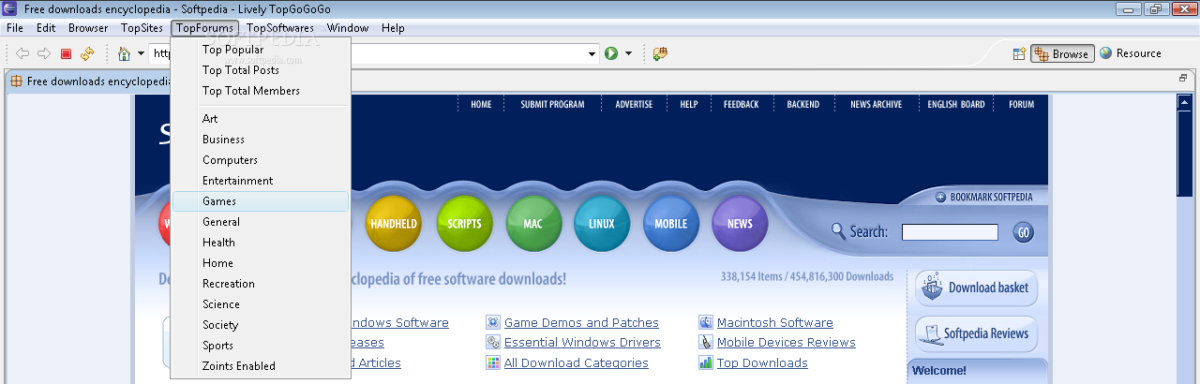Image resolution: width=1200 pixels, height=384 pixels.
Task: Select Business forum category
Action: pos(261,140)
